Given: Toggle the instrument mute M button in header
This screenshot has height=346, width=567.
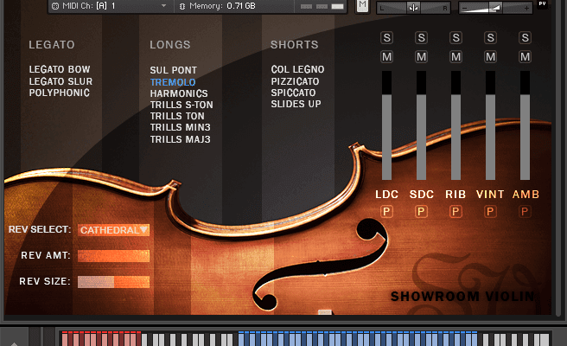Looking at the screenshot, I should (x=362, y=5).
